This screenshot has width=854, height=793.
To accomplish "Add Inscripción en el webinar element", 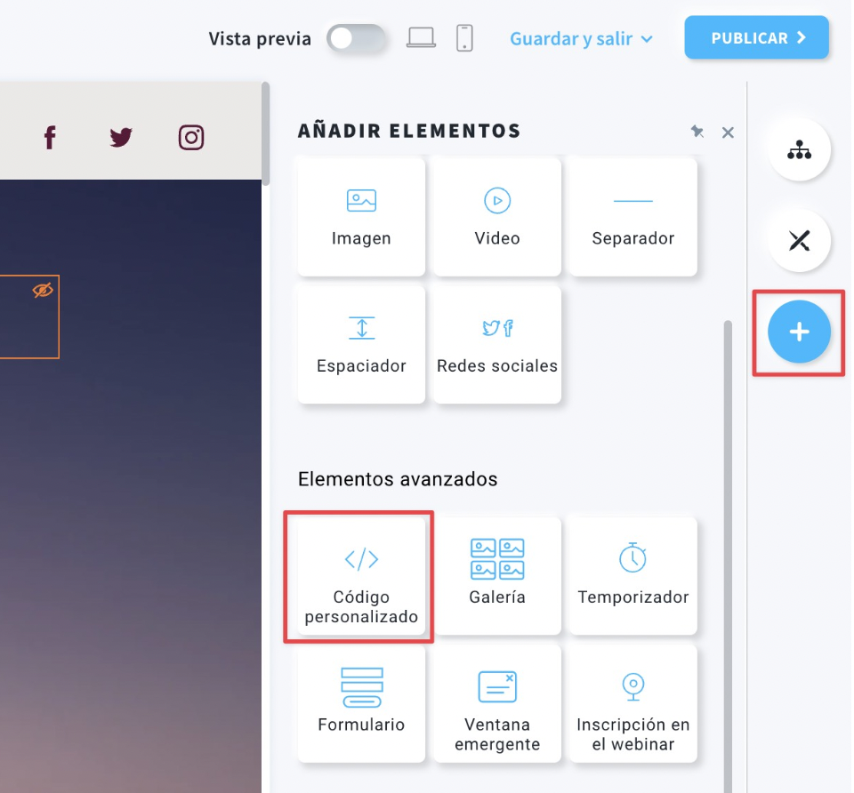I will point(632,703).
